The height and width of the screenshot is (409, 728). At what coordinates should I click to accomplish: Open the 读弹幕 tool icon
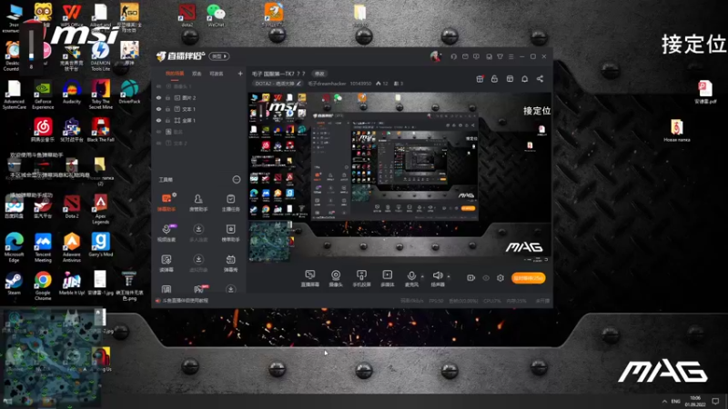167,263
